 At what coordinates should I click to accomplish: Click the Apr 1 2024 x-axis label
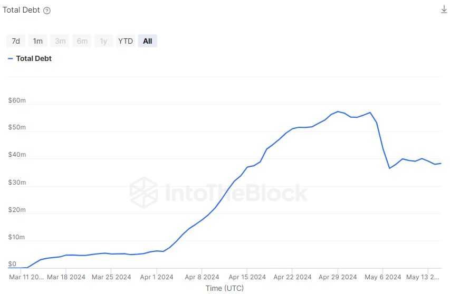pyautogui.click(x=156, y=277)
